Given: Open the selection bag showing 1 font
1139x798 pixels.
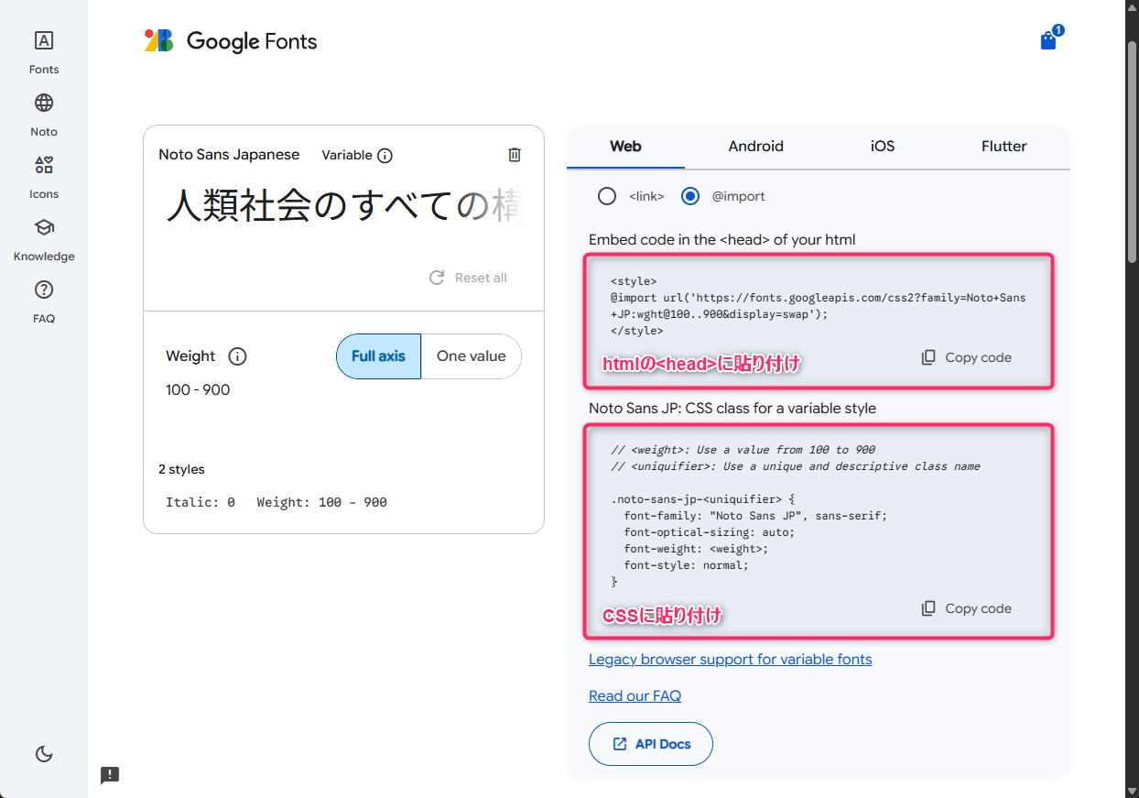Looking at the screenshot, I should click(1047, 40).
